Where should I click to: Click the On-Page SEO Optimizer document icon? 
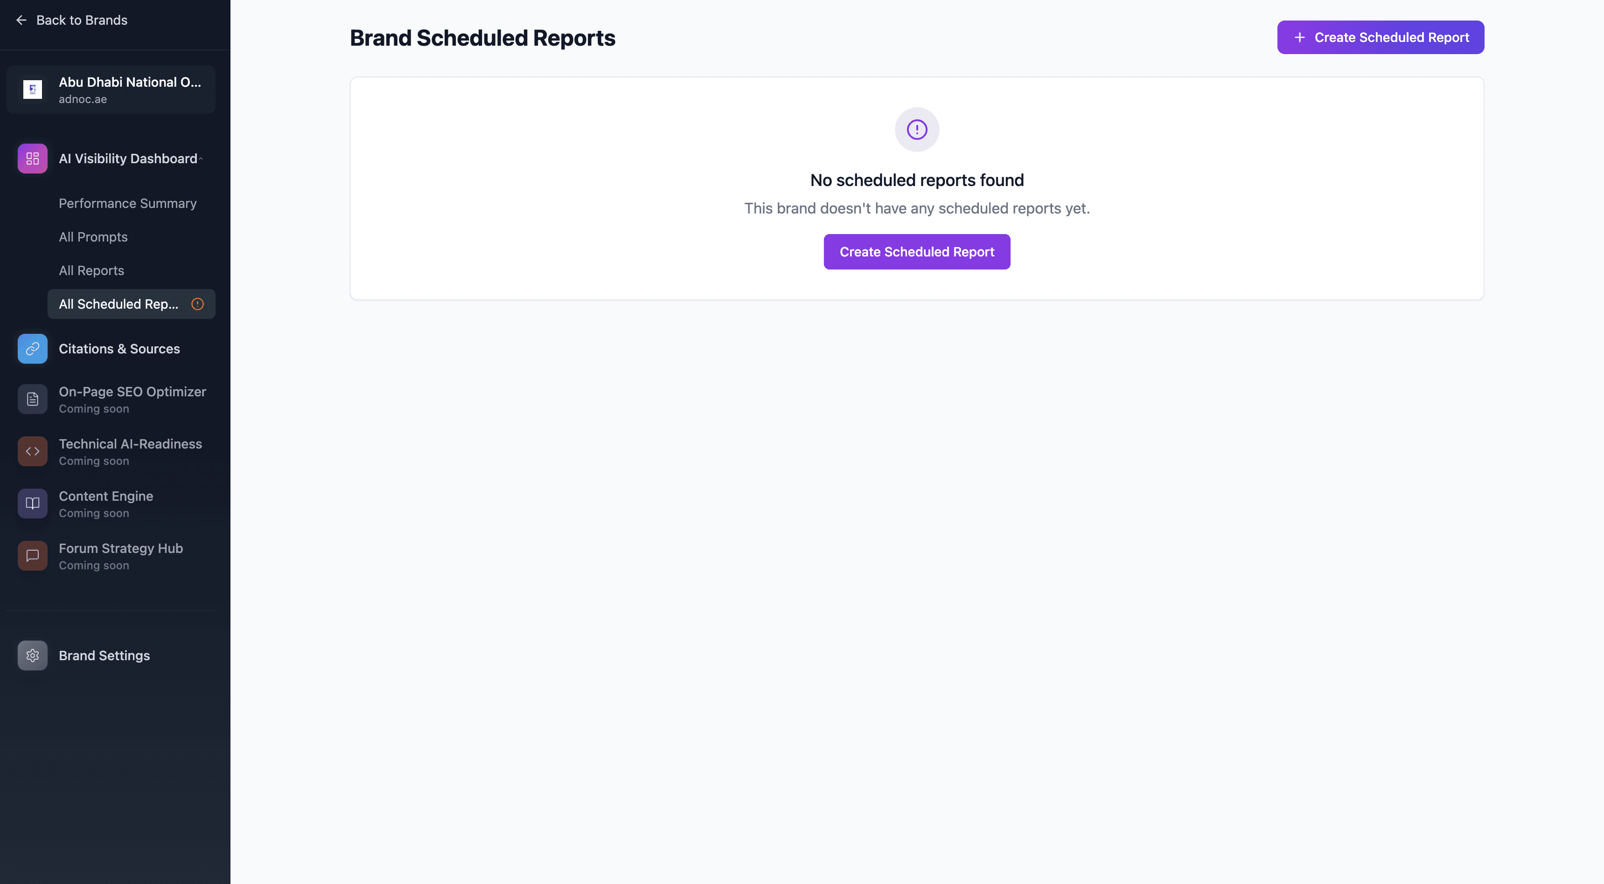click(x=32, y=400)
